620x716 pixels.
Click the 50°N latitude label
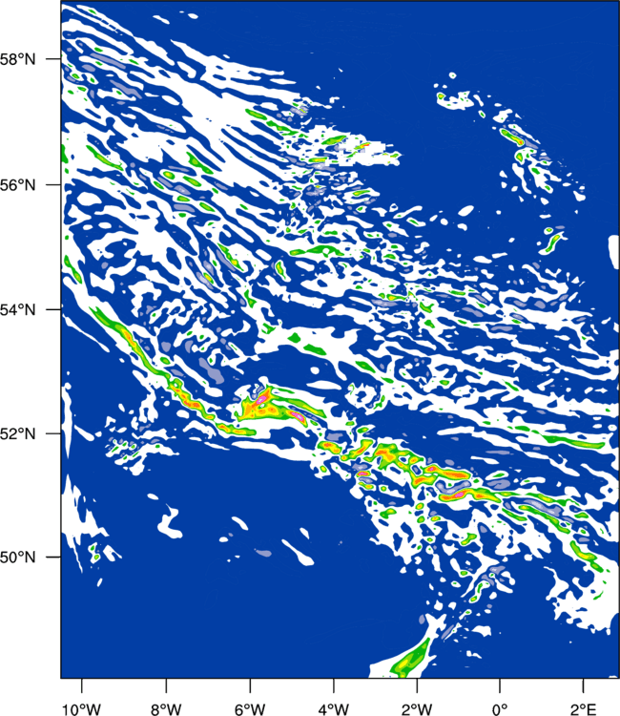pyautogui.click(x=17, y=558)
